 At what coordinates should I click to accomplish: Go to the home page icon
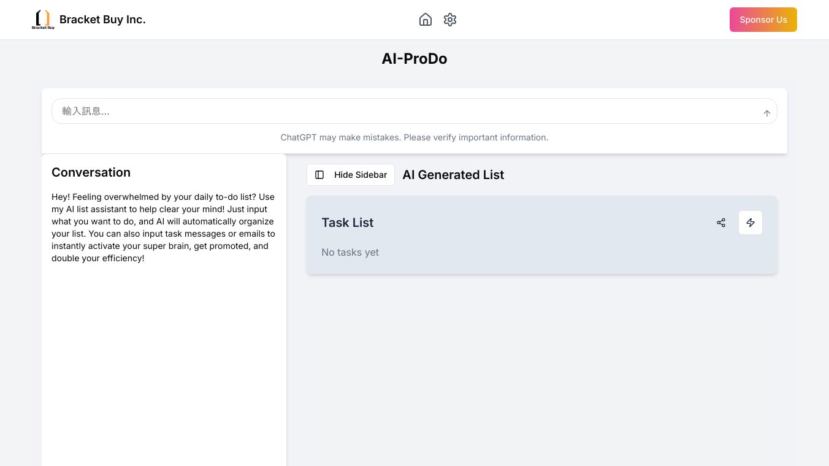426,20
